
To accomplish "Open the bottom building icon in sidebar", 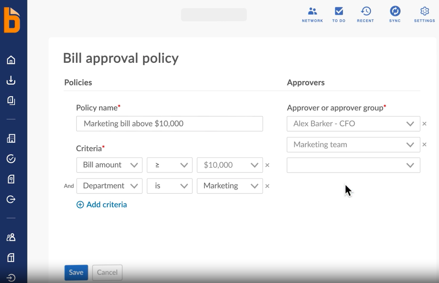I will pyautogui.click(x=11, y=257).
